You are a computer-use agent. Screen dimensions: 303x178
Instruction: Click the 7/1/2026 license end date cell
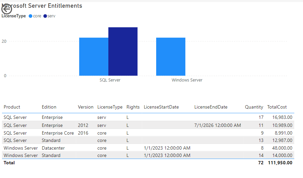point(217,126)
